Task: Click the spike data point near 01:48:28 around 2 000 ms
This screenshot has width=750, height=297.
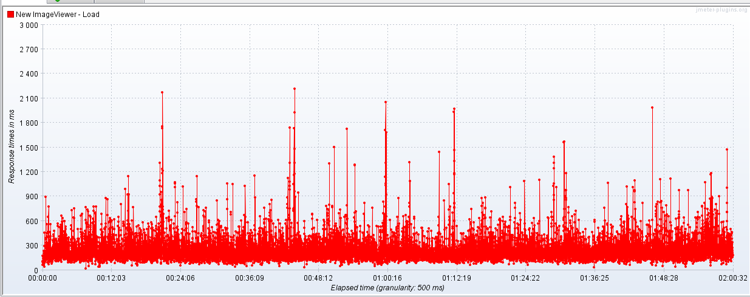Action: pos(652,108)
